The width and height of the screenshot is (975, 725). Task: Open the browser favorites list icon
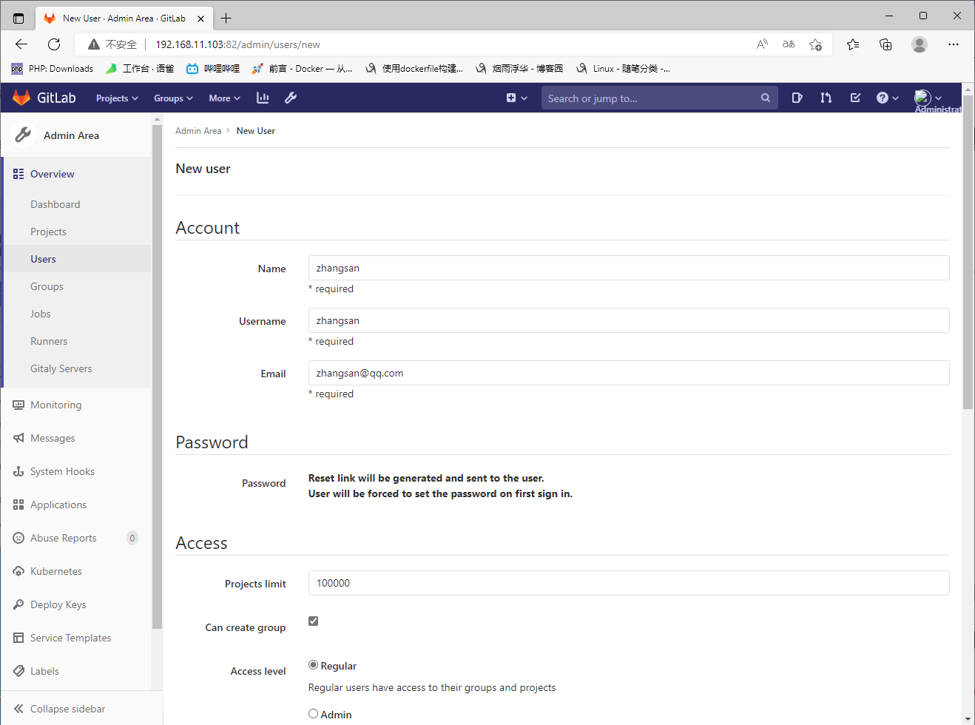853,44
